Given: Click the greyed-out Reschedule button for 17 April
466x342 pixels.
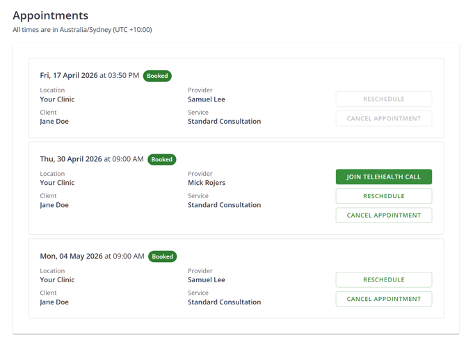Looking at the screenshot, I should pos(383,99).
